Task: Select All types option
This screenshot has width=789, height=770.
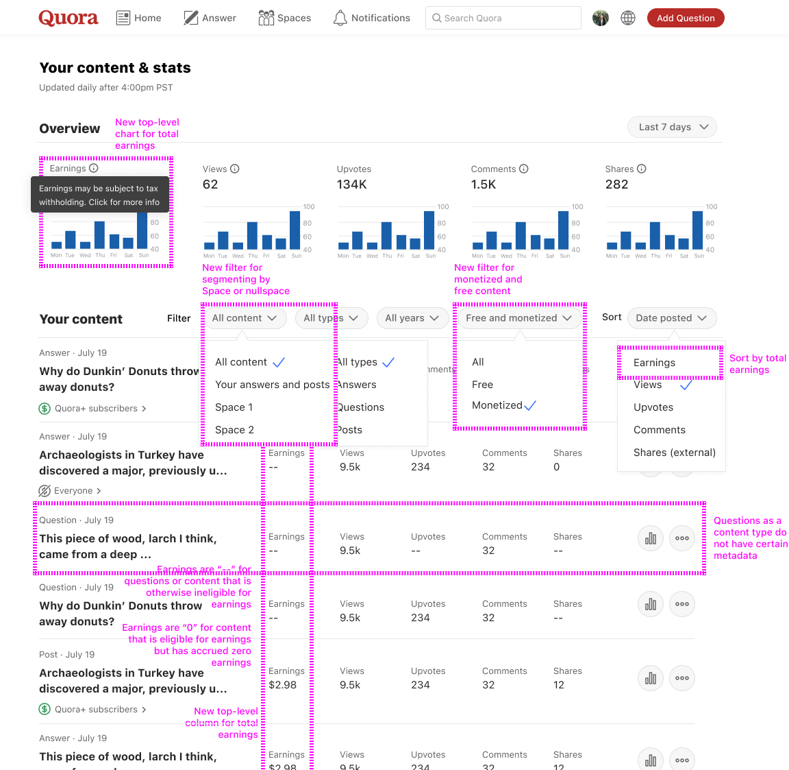Action: click(x=358, y=362)
